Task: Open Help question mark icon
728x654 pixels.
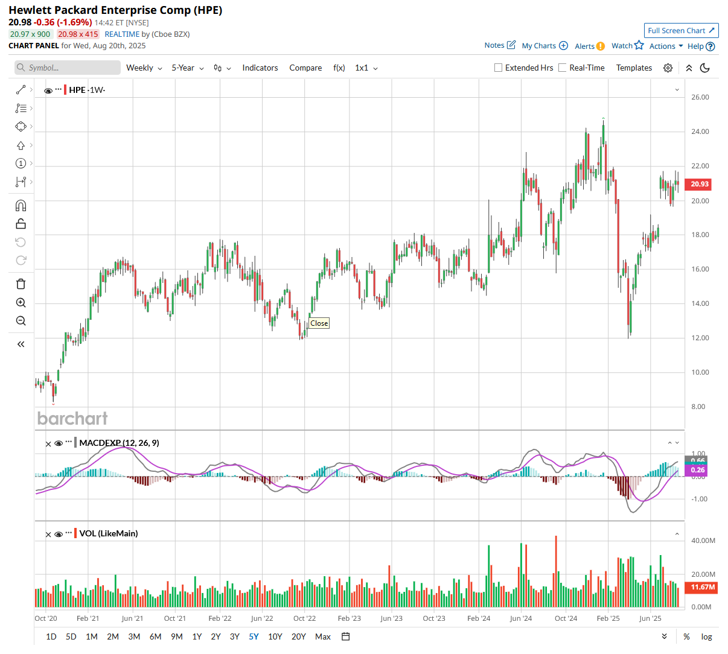Action: tap(710, 46)
